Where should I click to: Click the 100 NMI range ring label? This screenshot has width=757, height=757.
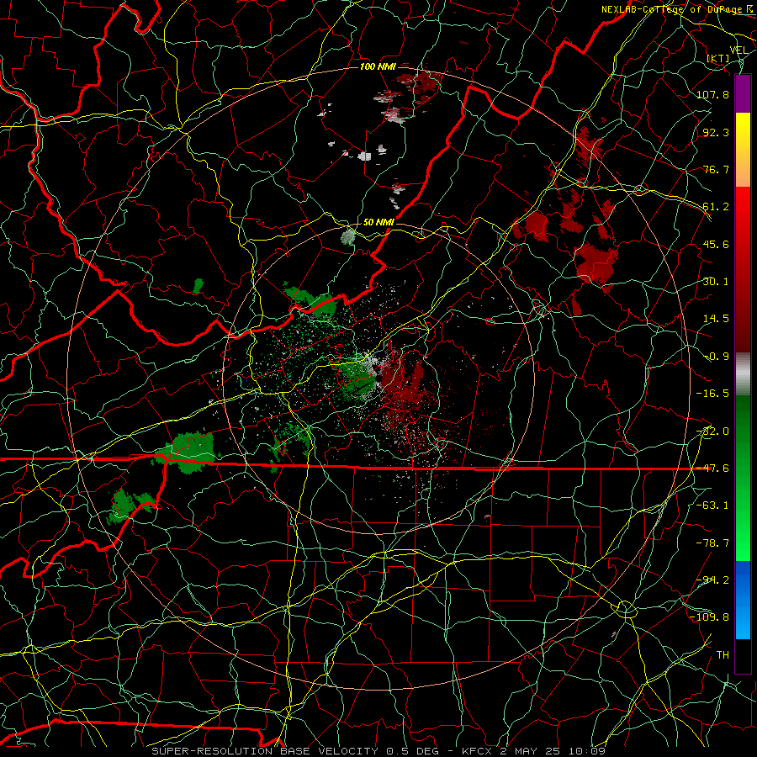pyautogui.click(x=378, y=66)
